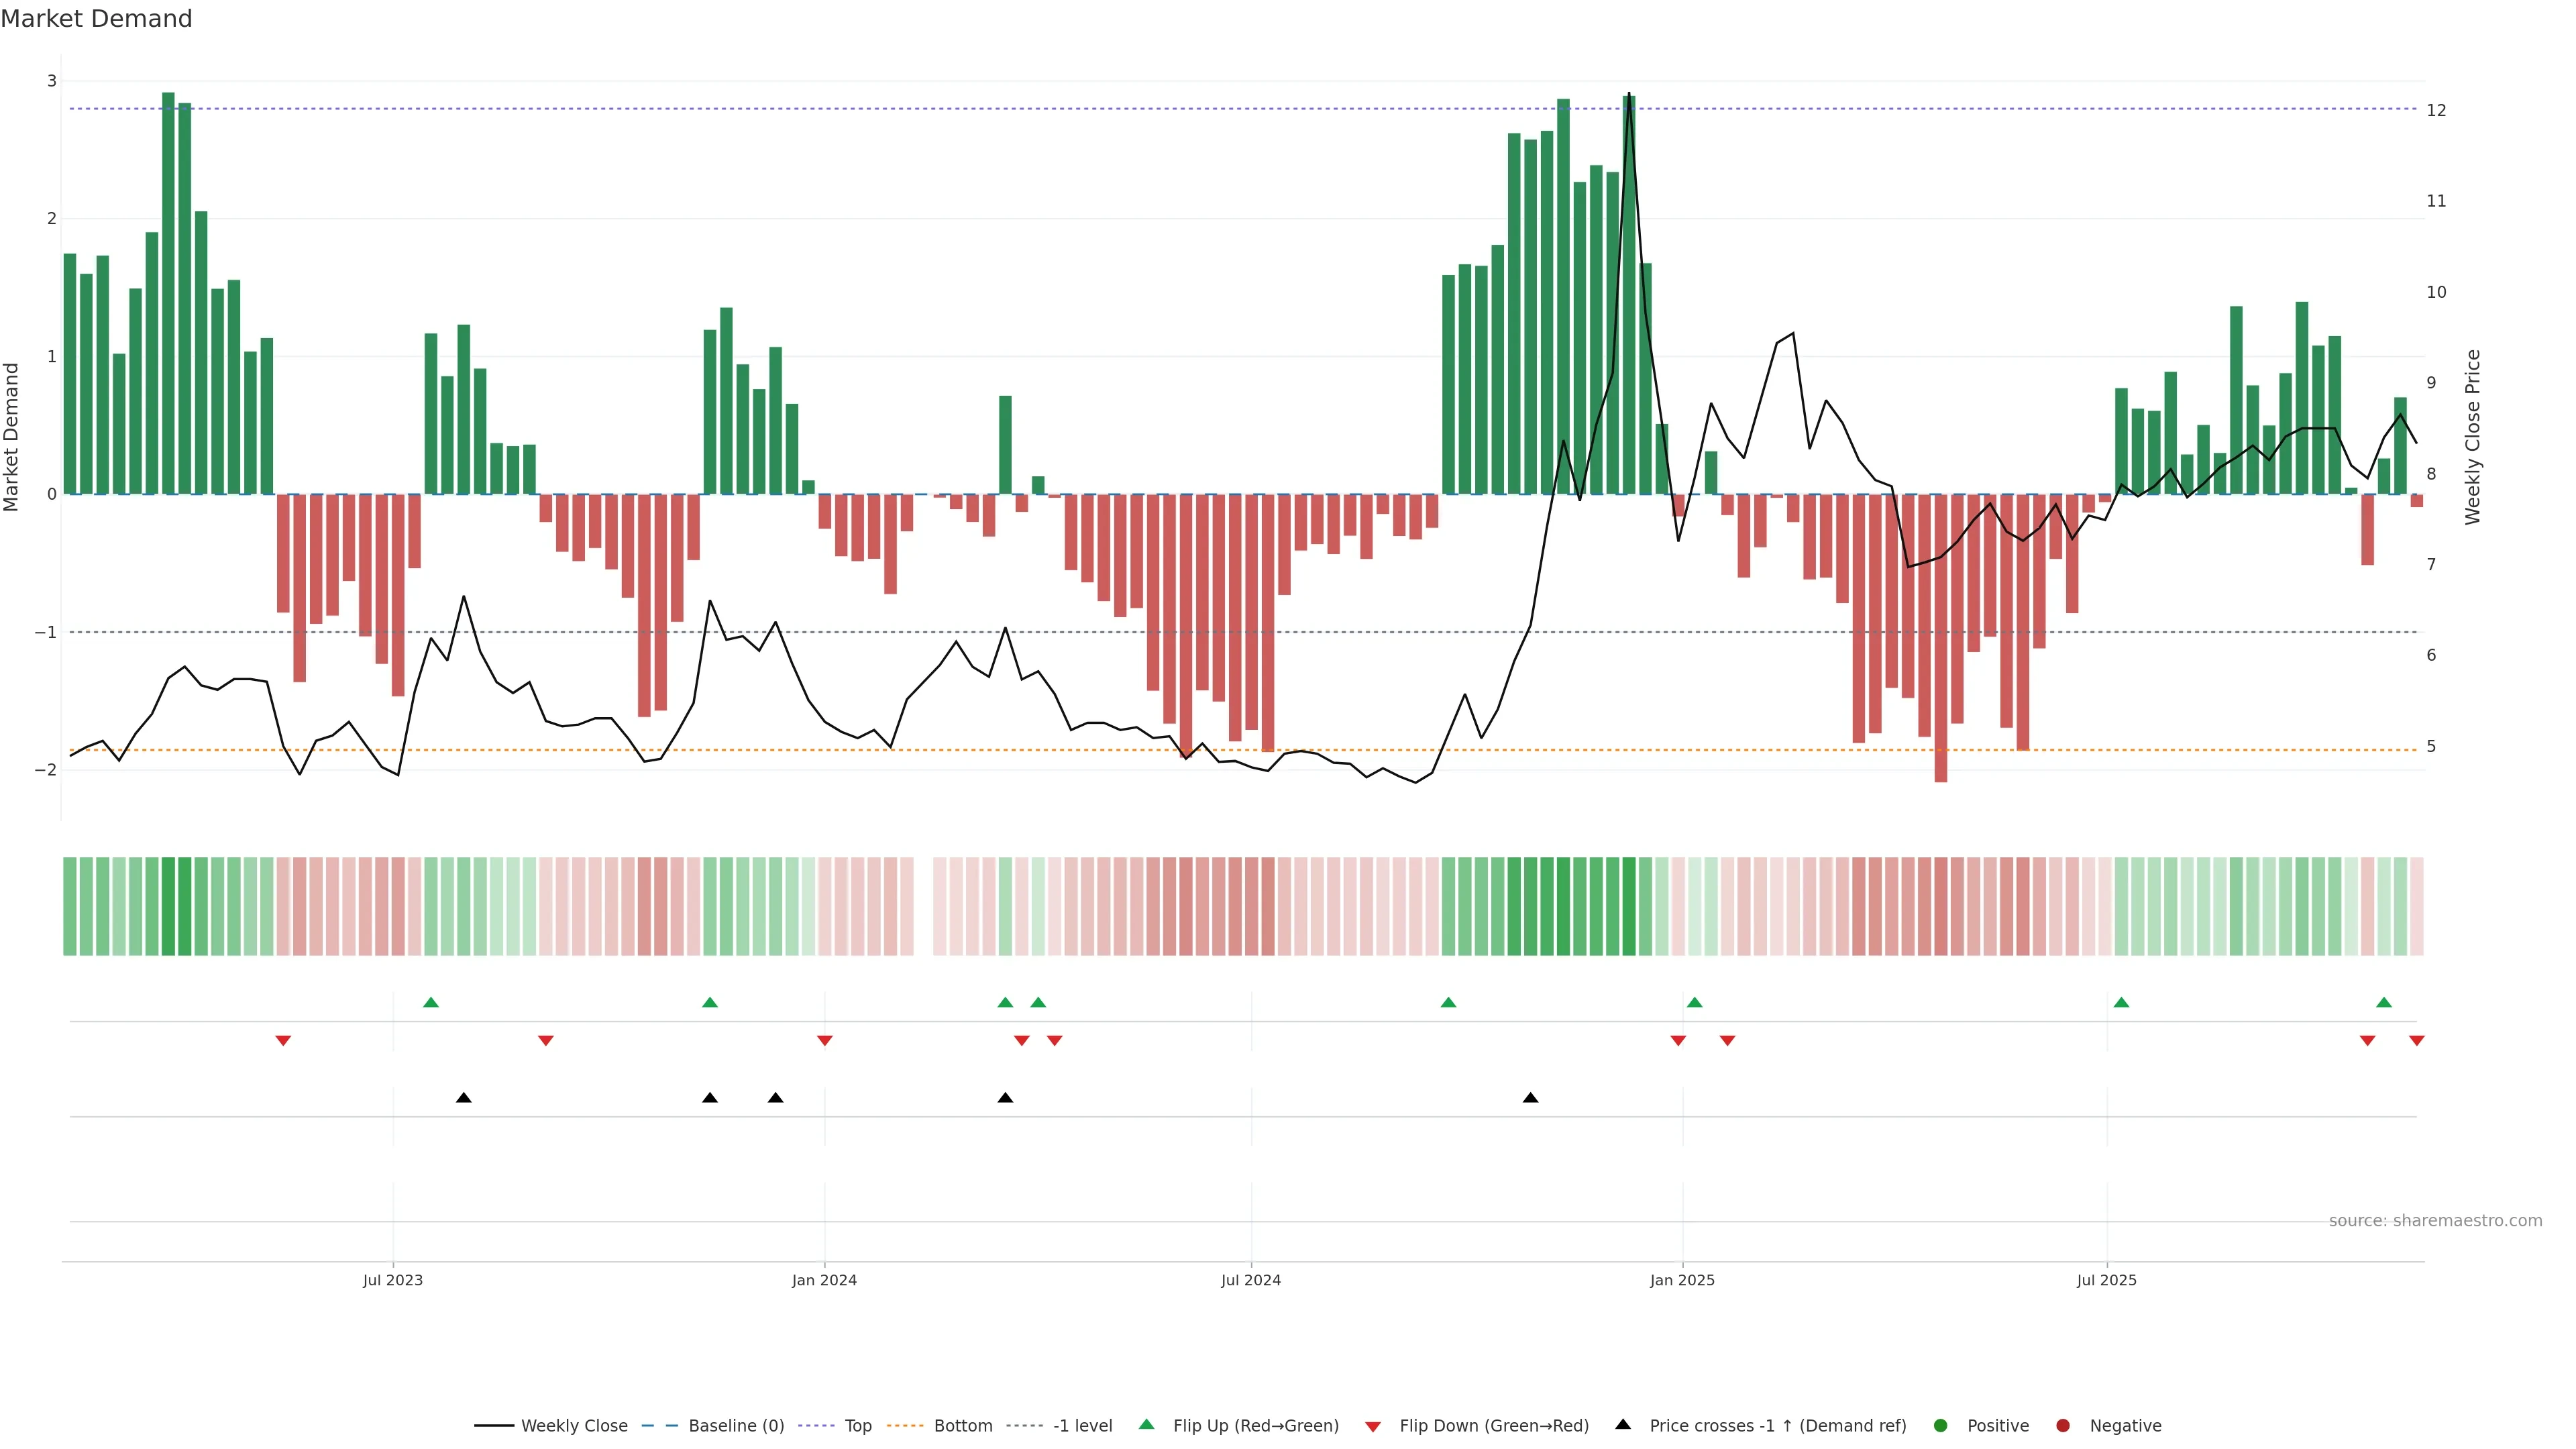Click the Jan 2024 x-axis label

click(x=824, y=1280)
